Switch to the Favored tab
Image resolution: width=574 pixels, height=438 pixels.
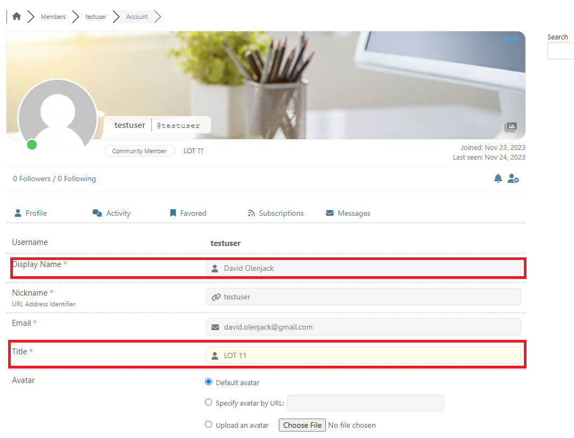pos(188,213)
